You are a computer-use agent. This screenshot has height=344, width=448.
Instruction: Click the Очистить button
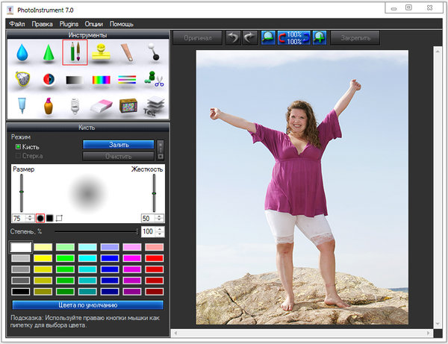pyautogui.click(x=119, y=157)
